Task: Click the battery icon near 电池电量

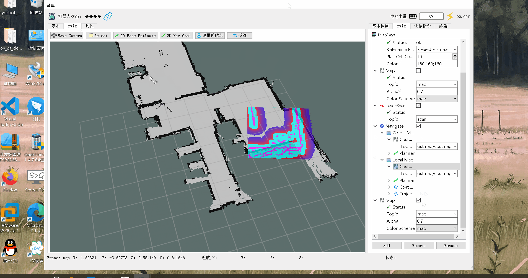Action: [x=413, y=16]
